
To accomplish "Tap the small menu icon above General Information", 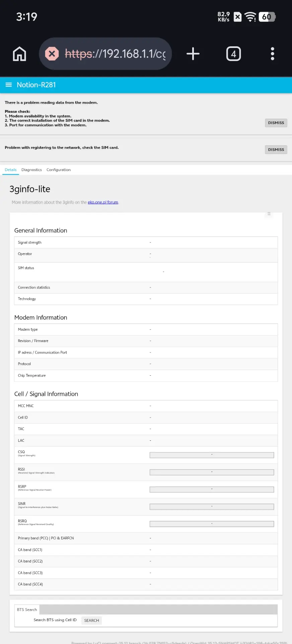I will (269, 214).
